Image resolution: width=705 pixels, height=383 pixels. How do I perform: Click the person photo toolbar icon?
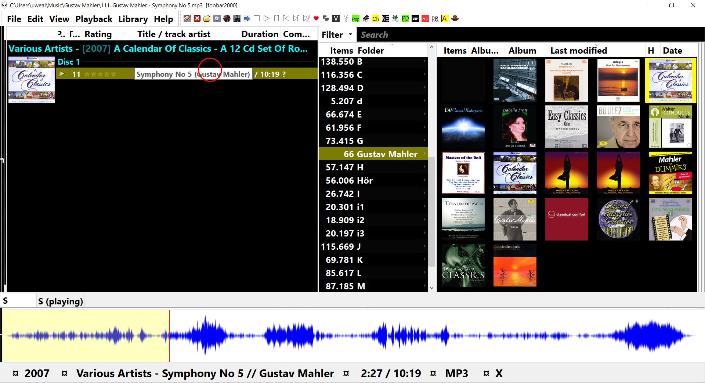(x=237, y=18)
